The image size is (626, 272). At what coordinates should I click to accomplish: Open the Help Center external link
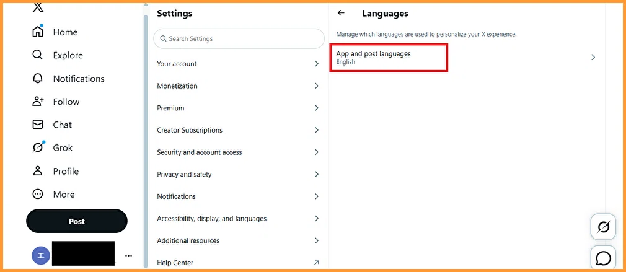(239, 263)
